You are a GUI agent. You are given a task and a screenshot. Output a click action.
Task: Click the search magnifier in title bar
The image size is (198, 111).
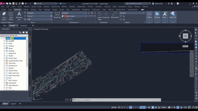coord(150,3)
